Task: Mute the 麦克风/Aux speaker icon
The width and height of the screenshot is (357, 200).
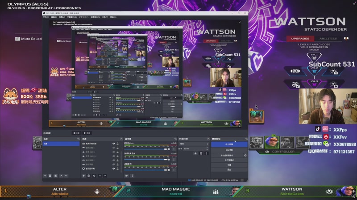Action: [x=169, y=149]
